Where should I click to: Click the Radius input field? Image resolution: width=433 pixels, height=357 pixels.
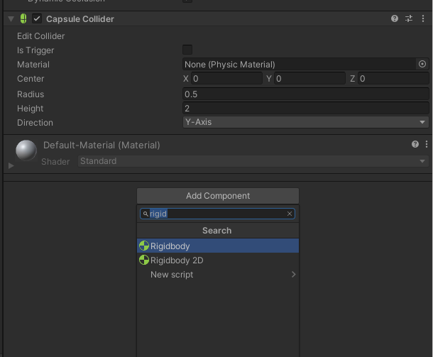[305, 94]
